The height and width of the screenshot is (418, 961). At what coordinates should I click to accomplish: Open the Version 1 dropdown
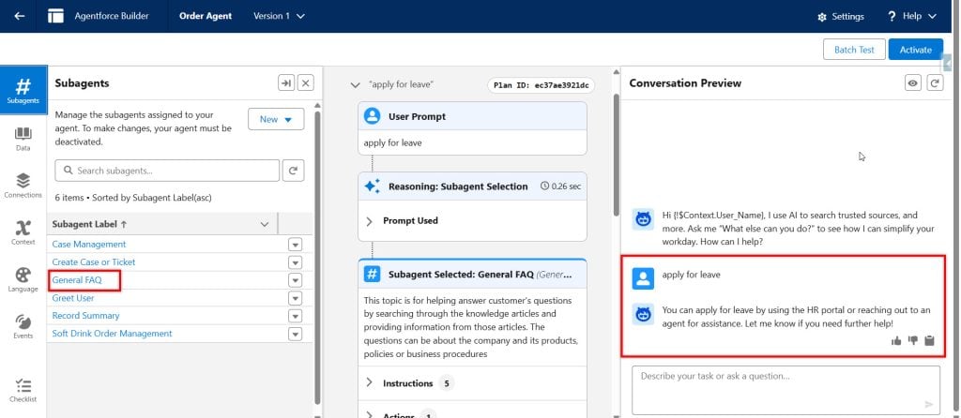[279, 17]
